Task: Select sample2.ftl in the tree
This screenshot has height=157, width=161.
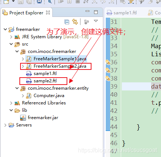Action: 45,81
